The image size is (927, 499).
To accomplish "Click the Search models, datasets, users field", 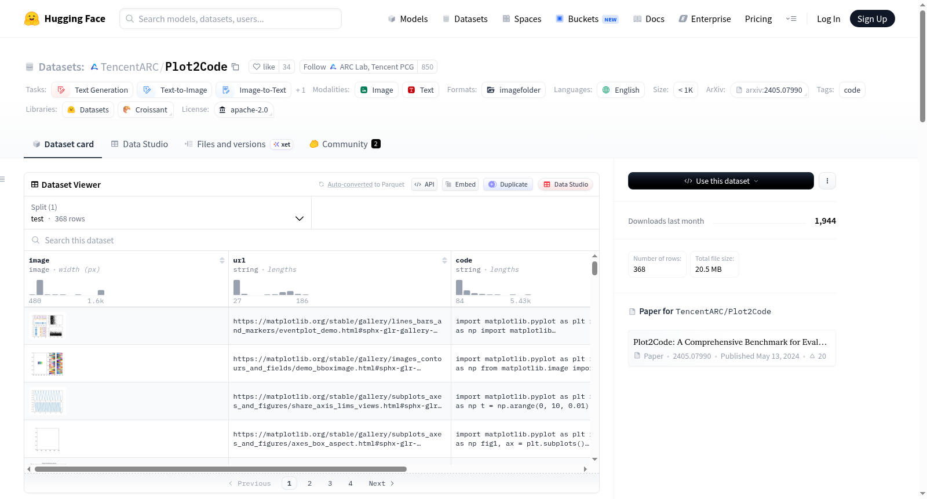I will click(x=231, y=19).
